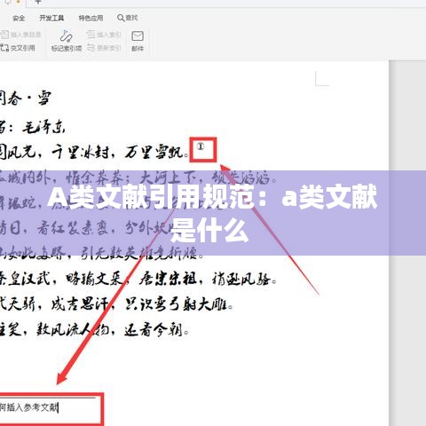
Task: Click the poem title 沁园春·雪 heading
Action: [25, 98]
